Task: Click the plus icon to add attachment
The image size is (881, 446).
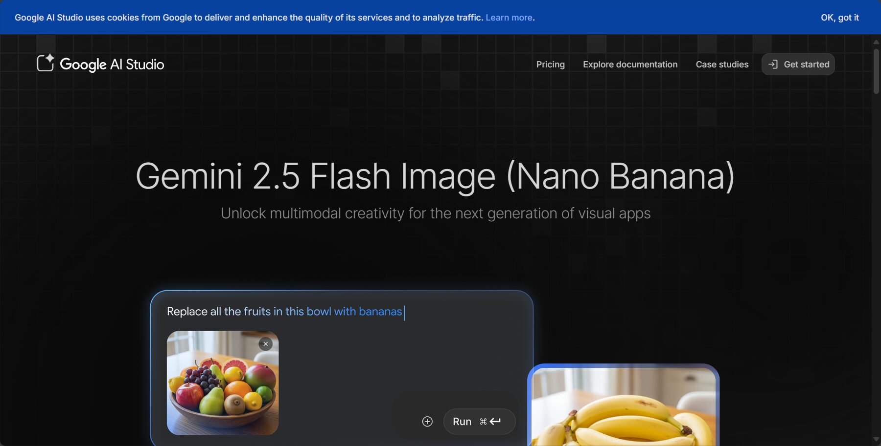Action: (427, 422)
